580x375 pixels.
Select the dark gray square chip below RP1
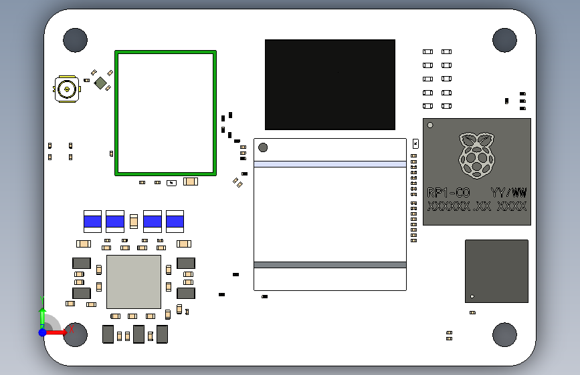496,272
